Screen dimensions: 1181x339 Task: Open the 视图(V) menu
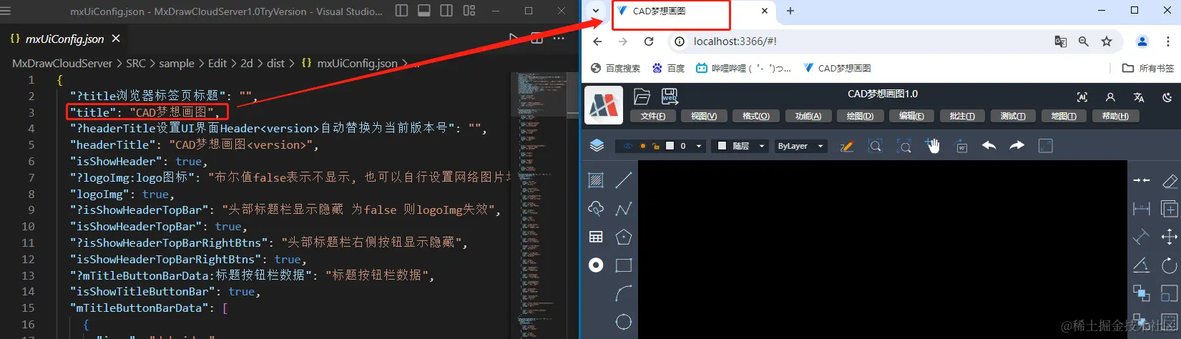coord(705,116)
